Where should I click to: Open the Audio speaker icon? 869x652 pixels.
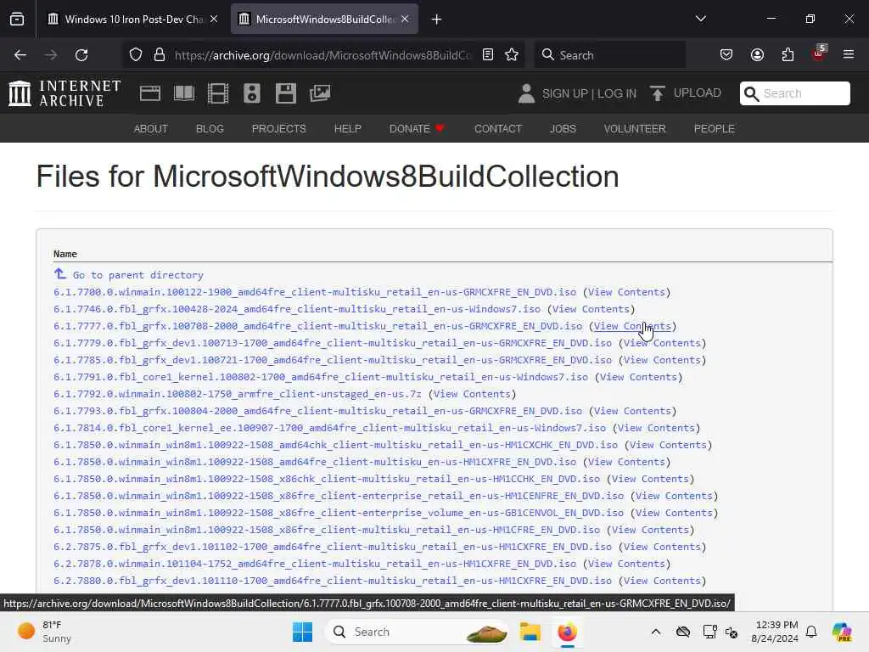click(x=251, y=93)
